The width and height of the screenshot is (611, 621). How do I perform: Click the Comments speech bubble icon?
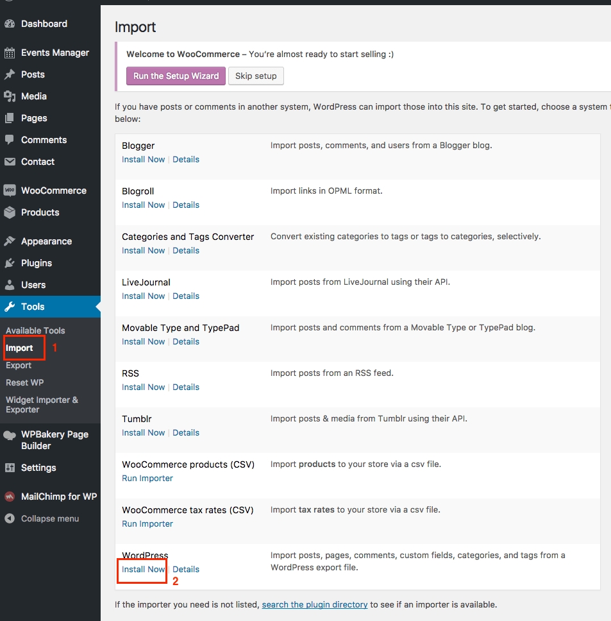[10, 140]
